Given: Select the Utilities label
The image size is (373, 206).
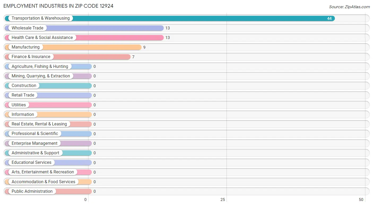Looking at the screenshot, I should pos(19,105).
